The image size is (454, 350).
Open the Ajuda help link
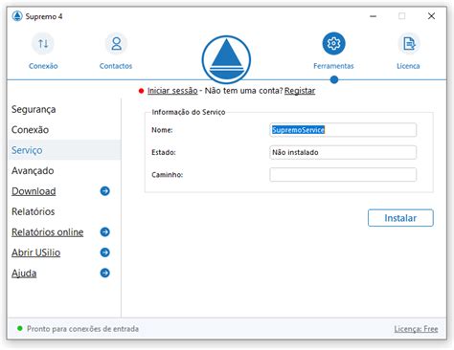24,273
